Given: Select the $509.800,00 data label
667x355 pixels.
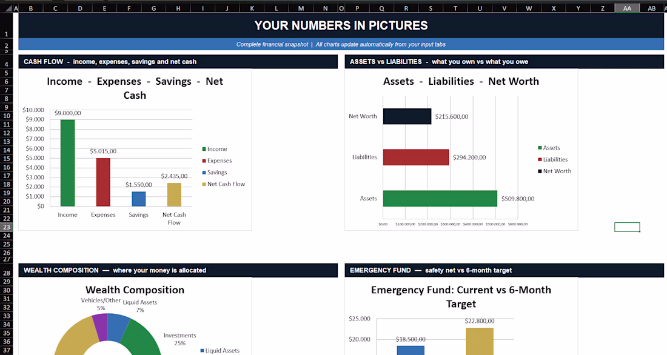Looking at the screenshot, I should (518, 199).
